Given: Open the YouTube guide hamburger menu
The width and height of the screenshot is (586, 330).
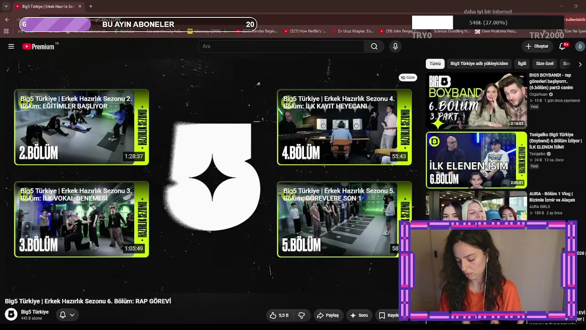Looking at the screenshot, I should 11,46.
